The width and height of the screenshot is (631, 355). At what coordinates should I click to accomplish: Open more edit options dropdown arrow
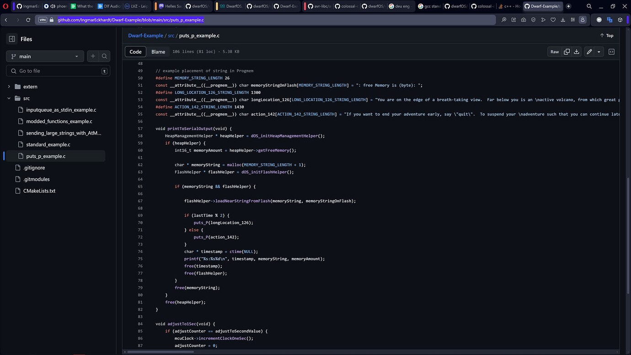click(x=599, y=52)
